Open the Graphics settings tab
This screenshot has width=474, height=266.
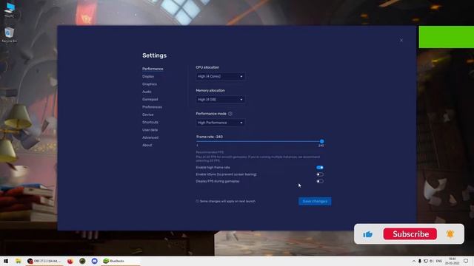150,84
